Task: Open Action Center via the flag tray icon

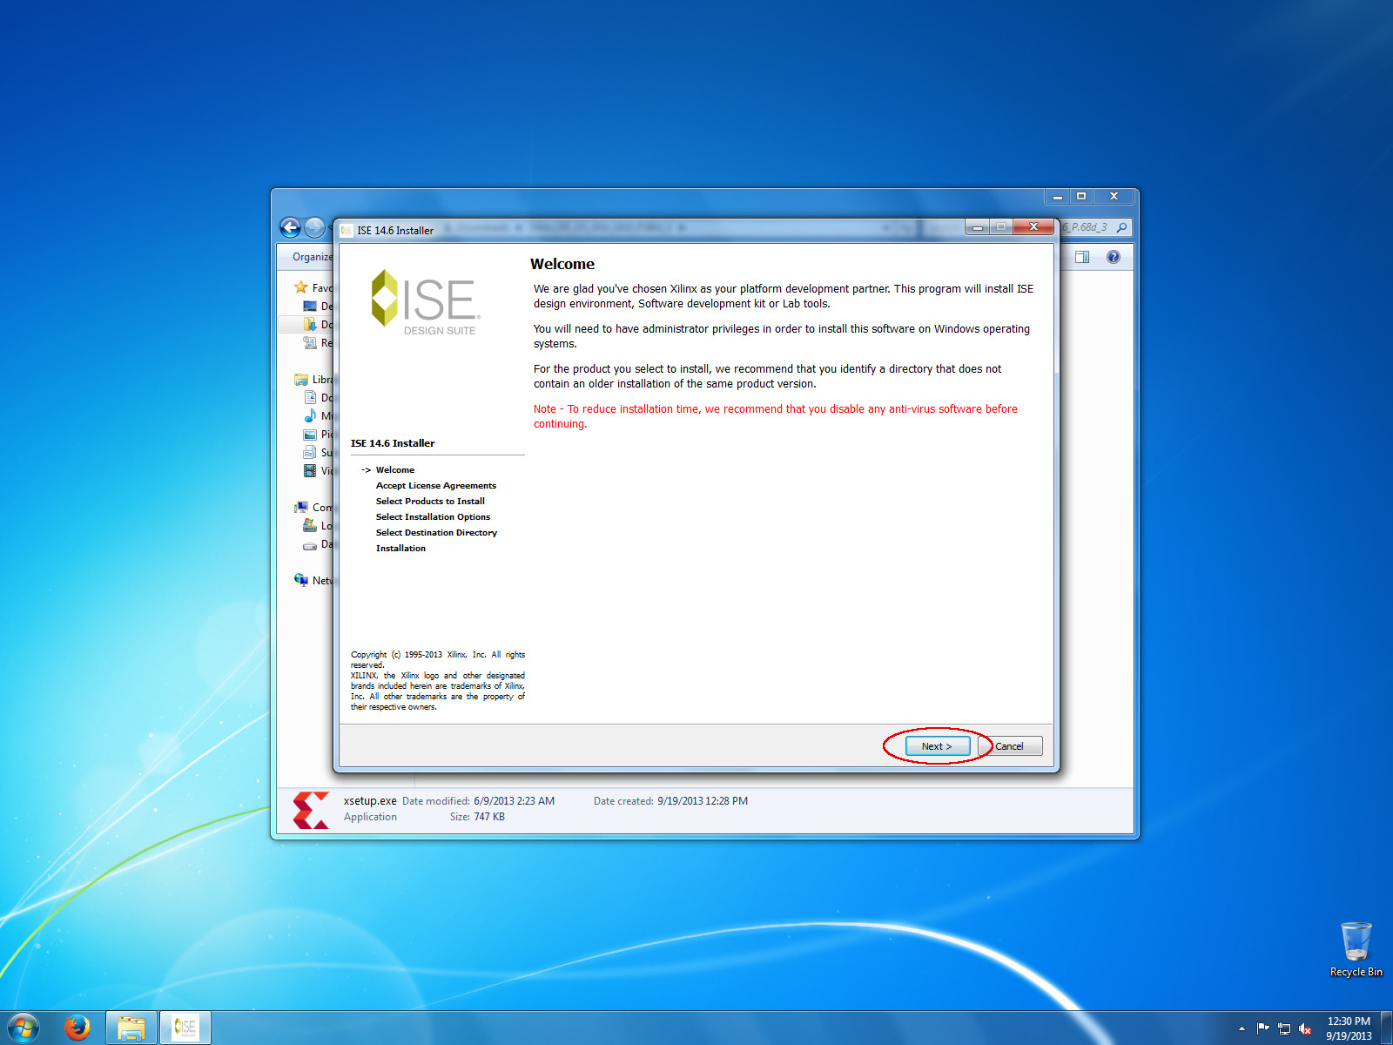Action: click(1262, 1027)
